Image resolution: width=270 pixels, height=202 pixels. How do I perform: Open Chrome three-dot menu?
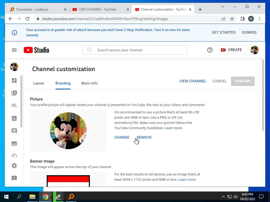click(259, 19)
